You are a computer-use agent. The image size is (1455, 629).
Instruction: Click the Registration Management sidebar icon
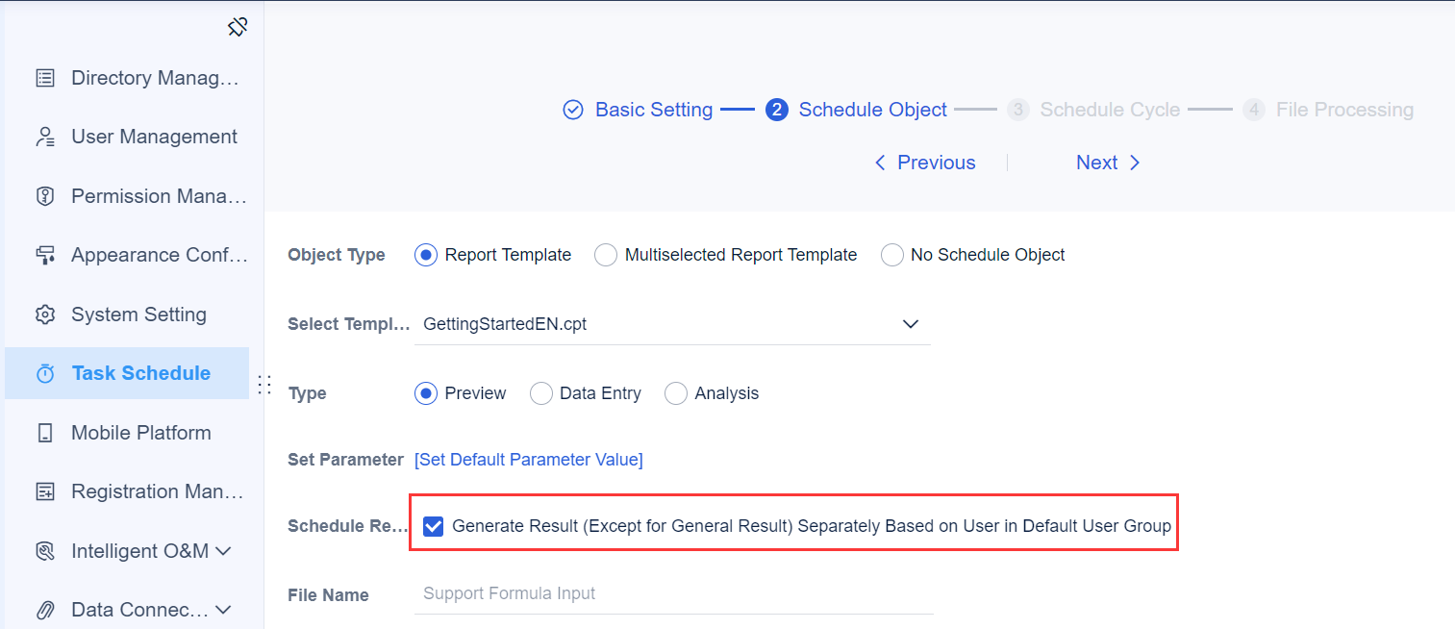tap(45, 491)
